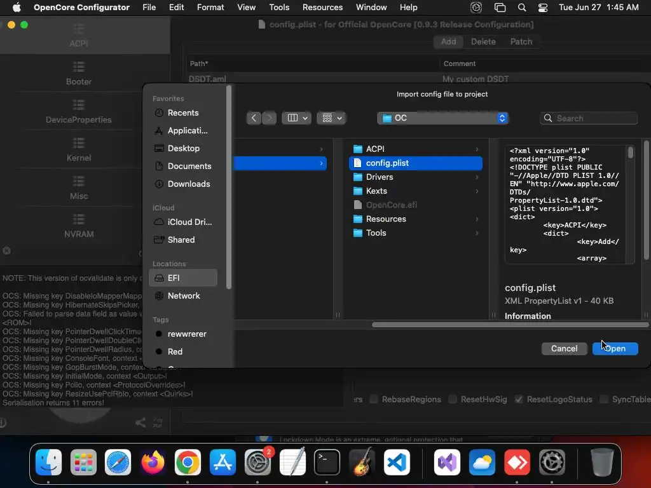
Task: Open the Booter section in sidebar
Action: pos(78,74)
